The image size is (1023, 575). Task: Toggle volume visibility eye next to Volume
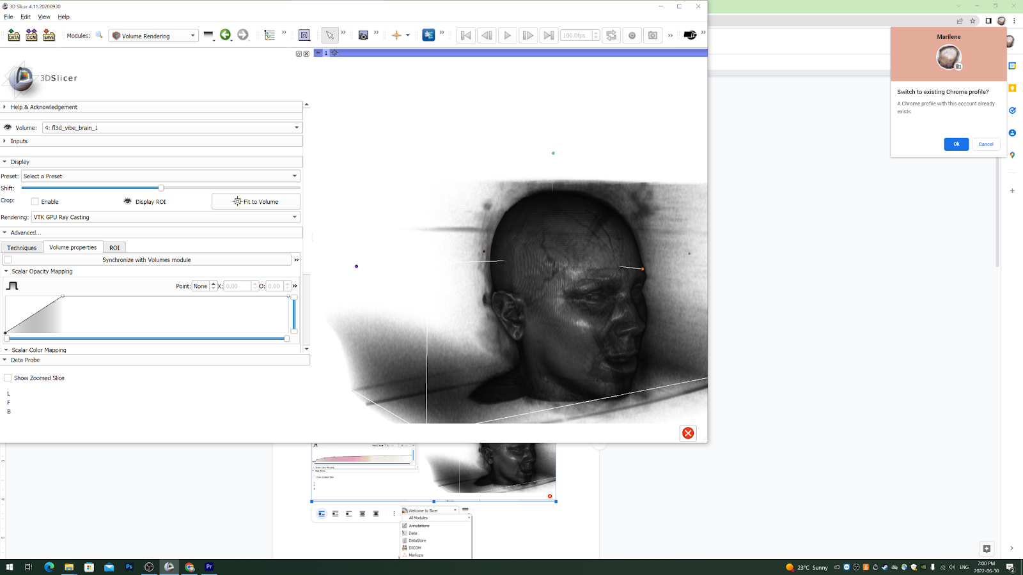8,127
